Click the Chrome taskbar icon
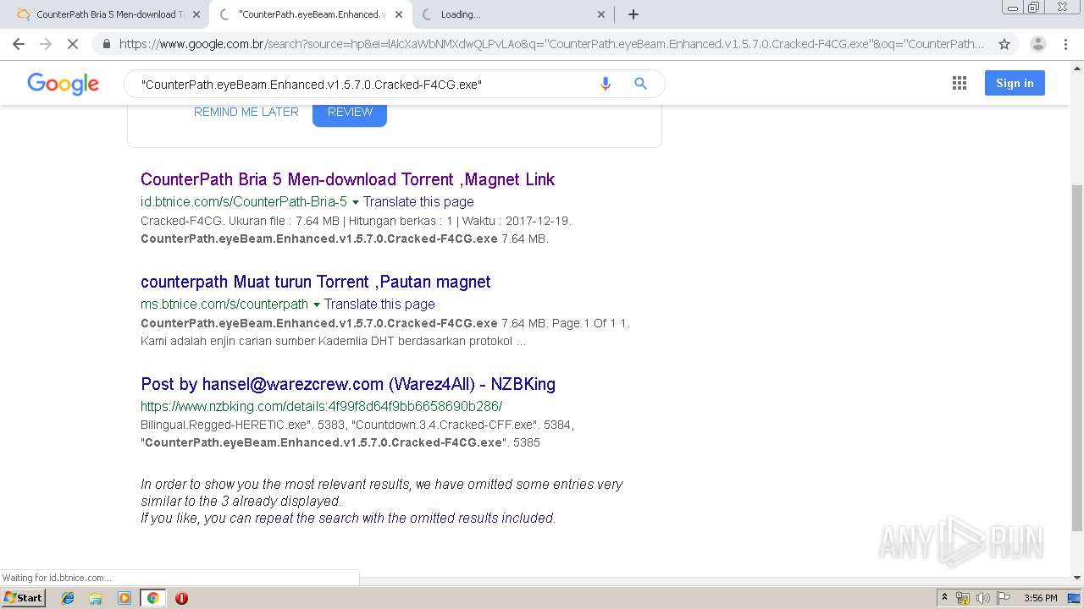 coord(152,598)
